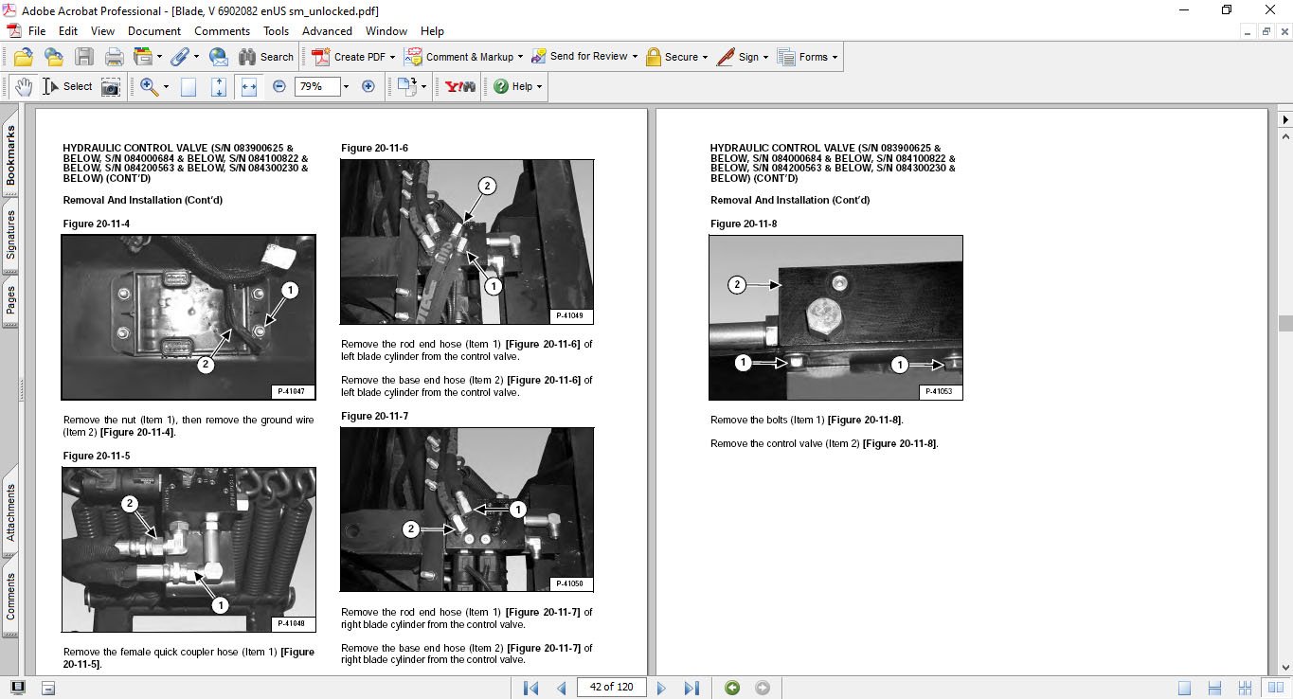Toggle the Fit Width view

tap(249, 86)
